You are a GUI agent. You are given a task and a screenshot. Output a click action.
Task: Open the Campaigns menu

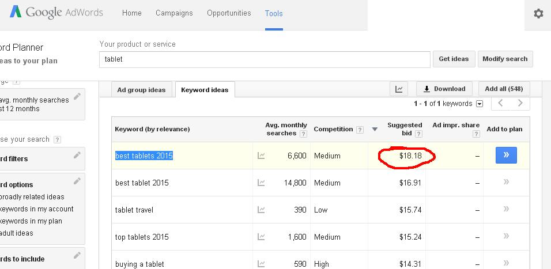click(x=174, y=13)
